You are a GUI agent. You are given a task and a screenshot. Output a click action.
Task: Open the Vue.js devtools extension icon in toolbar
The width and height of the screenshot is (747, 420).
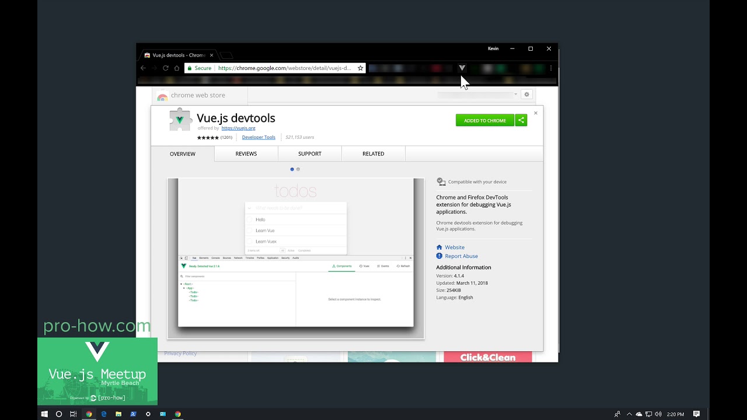coord(462,68)
